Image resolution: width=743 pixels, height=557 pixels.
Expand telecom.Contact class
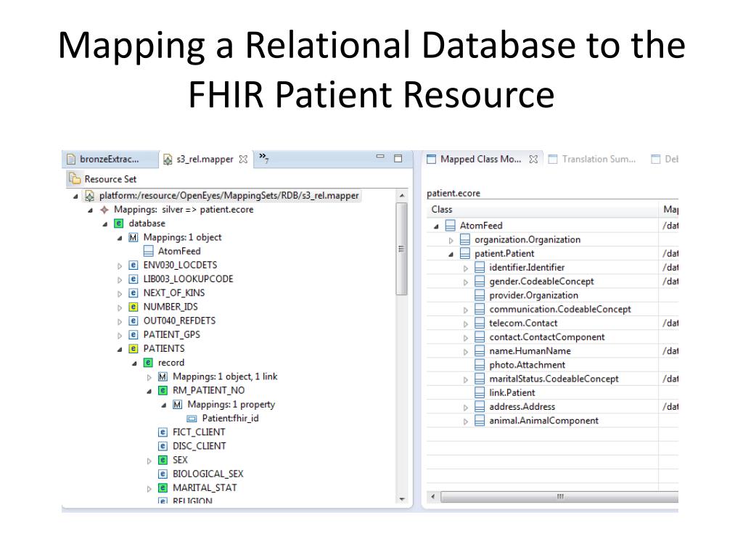(465, 324)
